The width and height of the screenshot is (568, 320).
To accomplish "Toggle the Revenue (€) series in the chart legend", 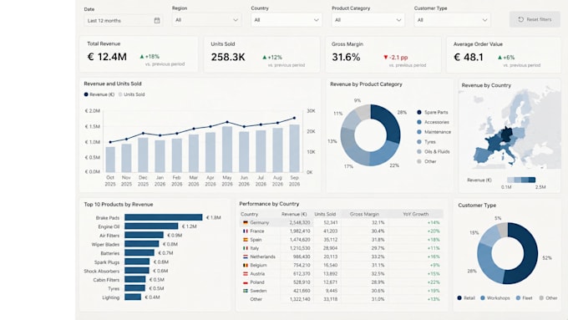I will 99,94.
